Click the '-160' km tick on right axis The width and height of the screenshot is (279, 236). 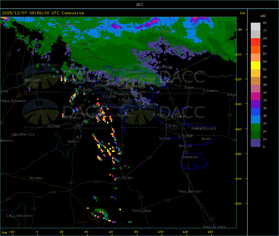point(239,129)
